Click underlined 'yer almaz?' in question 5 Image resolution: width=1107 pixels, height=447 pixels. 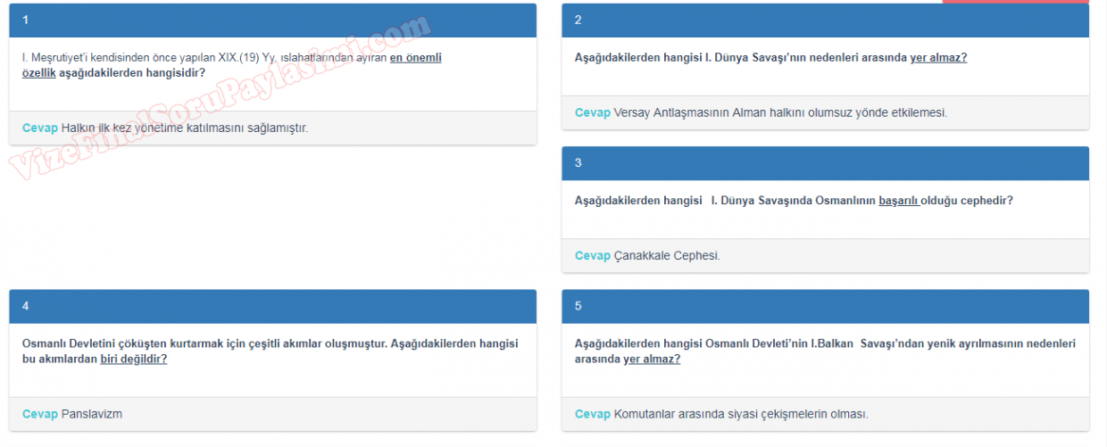652,359
